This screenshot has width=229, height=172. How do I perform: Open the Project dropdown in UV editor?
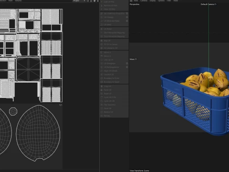(x=79, y=1)
